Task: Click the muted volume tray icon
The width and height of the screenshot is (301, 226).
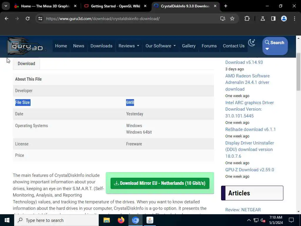Action: 263,220
